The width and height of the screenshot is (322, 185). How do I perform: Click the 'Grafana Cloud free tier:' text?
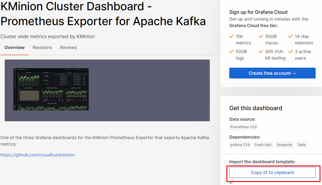[254, 26]
